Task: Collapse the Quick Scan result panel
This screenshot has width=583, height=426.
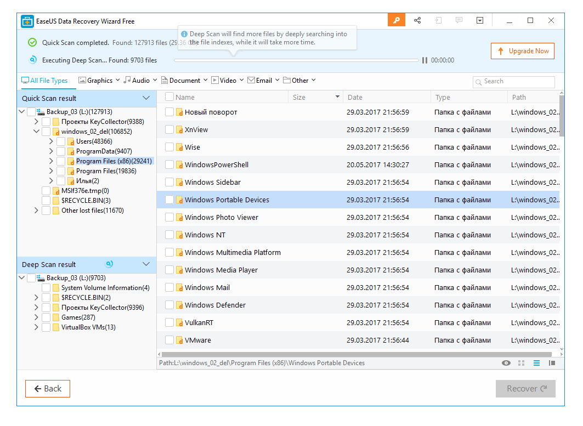Action: coord(146,98)
